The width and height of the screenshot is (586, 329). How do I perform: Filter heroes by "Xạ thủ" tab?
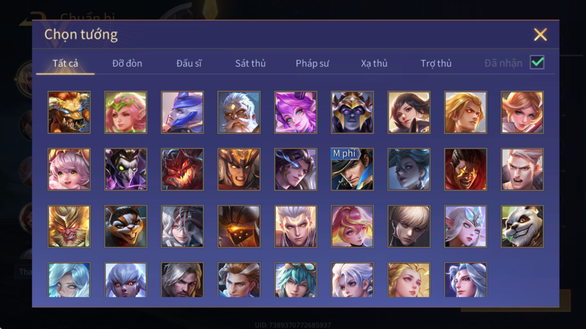click(374, 63)
